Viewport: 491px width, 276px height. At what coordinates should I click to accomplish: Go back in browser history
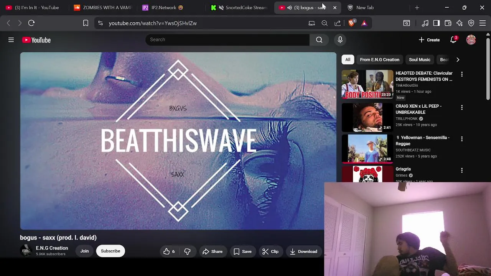coord(8,23)
